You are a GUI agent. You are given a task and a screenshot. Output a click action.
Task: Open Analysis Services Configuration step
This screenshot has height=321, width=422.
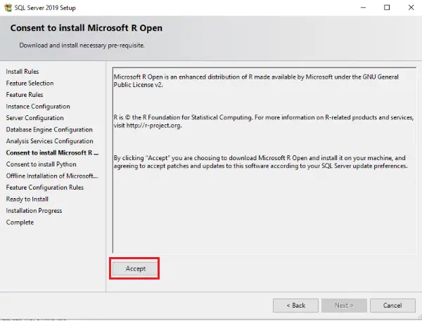pyautogui.click(x=49, y=141)
